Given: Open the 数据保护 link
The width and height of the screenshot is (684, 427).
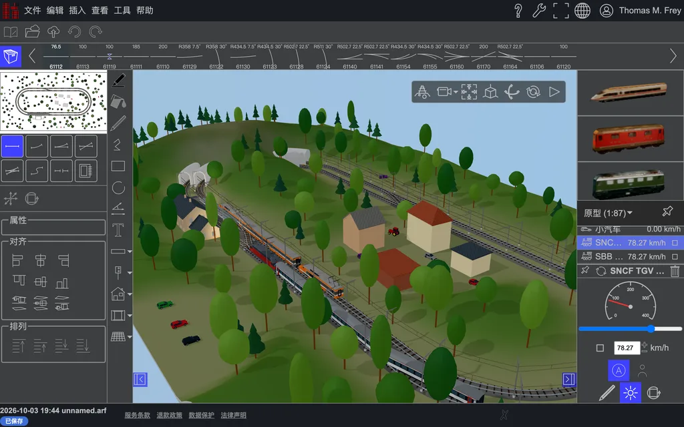Looking at the screenshot, I should 202,415.
